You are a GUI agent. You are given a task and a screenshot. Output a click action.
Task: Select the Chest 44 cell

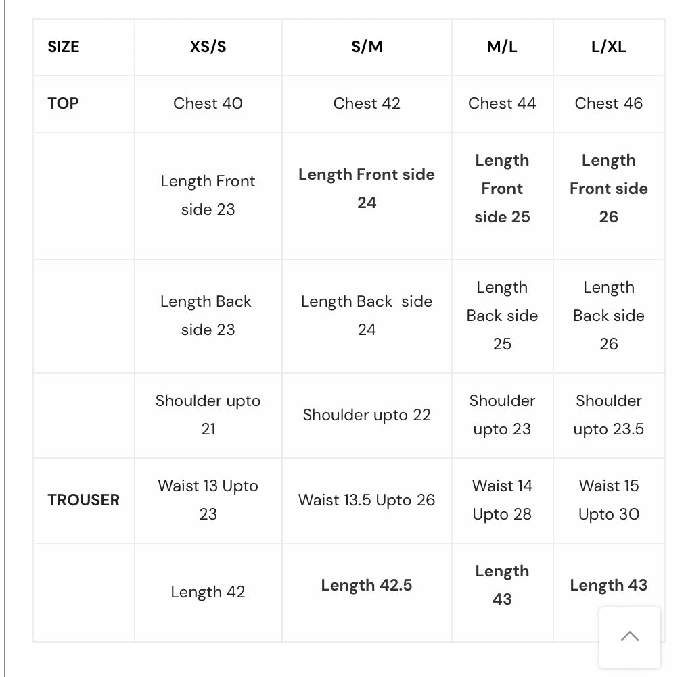502,103
